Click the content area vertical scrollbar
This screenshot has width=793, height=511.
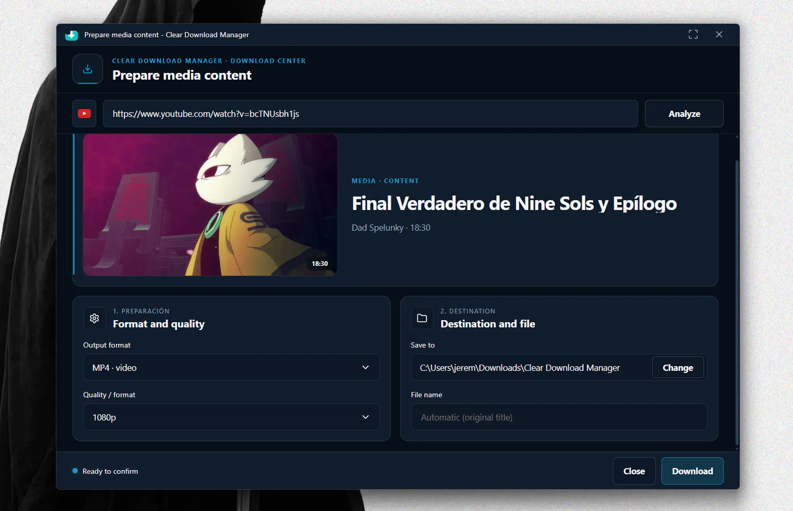(x=737, y=303)
